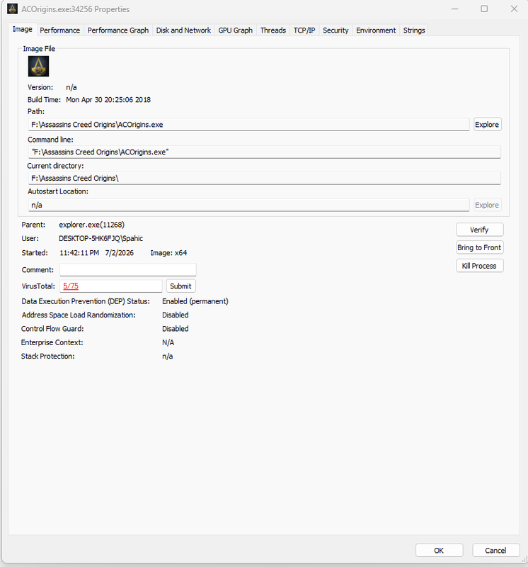Click the 'Image: x64' text
Image resolution: width=528 pixels, height=567 pixels.
tap(168, 253)
